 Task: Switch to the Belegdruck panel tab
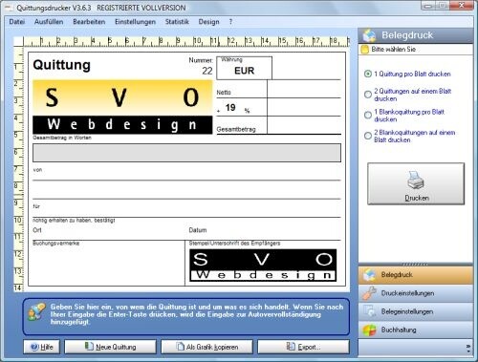[x=416, y=275]
